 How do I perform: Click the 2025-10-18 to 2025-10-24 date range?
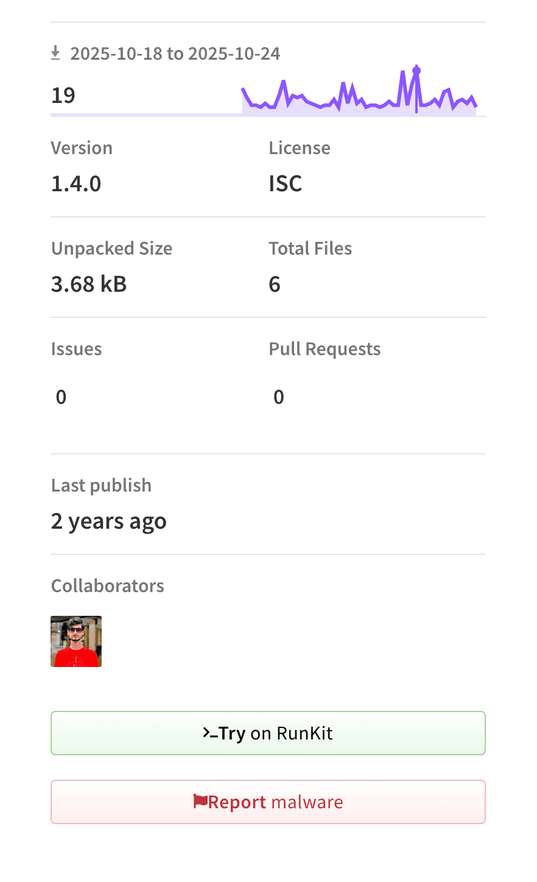[175, 54]
